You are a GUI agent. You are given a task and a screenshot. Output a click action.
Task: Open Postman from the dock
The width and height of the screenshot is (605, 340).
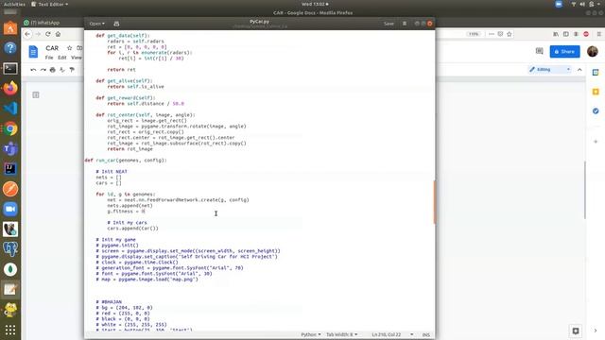click(x=10, y=189)
